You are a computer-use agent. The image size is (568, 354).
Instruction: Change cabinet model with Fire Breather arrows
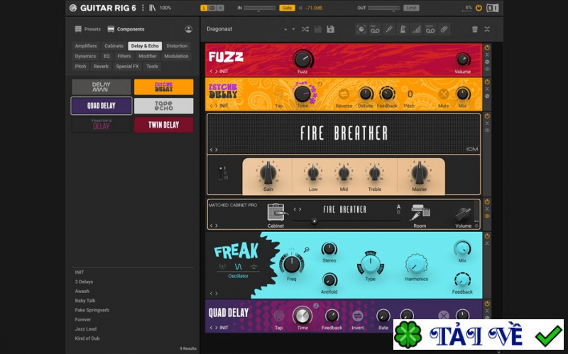[297, 209]
